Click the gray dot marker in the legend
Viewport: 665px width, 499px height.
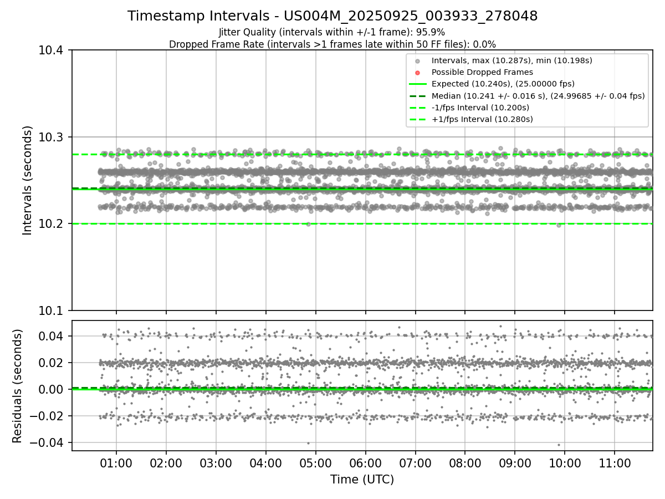coord(418,61)
